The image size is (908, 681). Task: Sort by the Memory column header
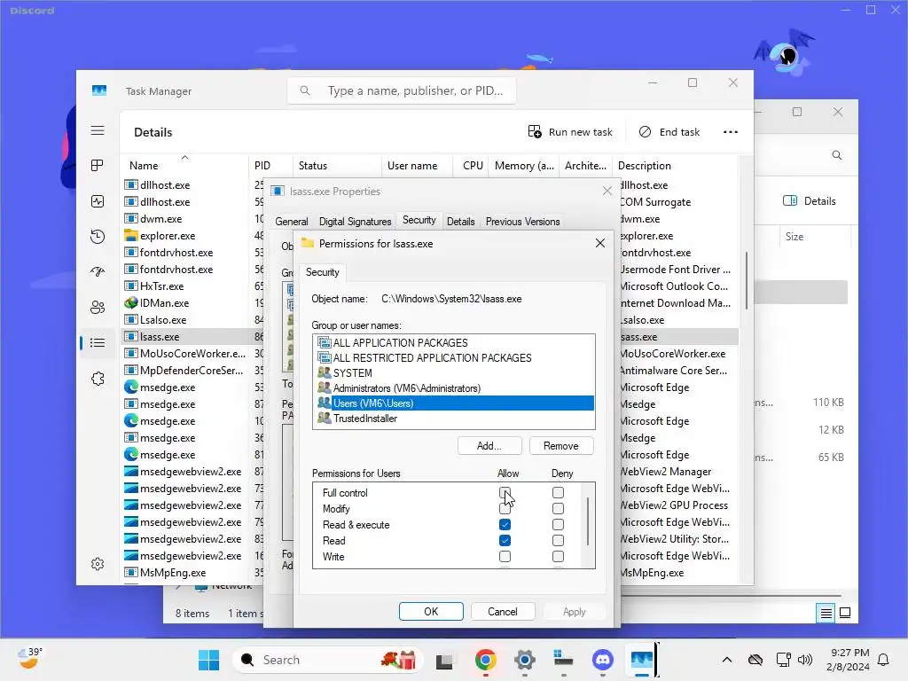[x=524, y=166]
